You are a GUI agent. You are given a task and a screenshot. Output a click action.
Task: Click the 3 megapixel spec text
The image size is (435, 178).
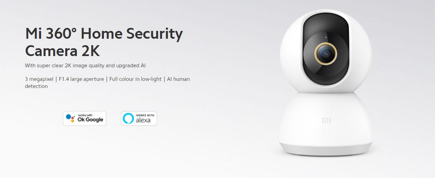39,79
